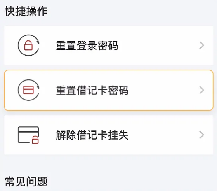Click the reset debit card password icon
This screenshot has width=217, height=191.
pyautogui.click(x=28, y=90)
